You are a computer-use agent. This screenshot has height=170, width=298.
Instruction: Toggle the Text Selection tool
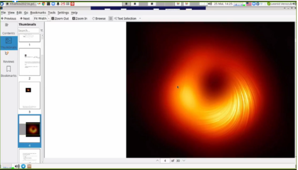[x=125, y=18]
